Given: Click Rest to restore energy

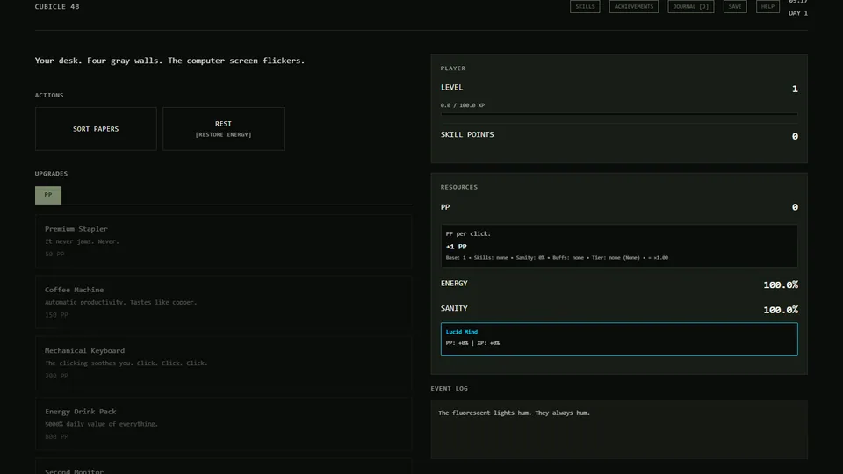Looking at the screenshot, I should (x=223, y=129).
